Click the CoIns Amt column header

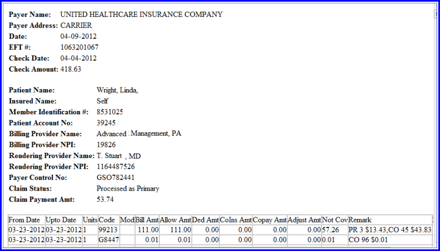click(x=235, y=220)
